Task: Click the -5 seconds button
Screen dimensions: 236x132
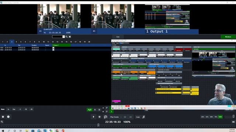Action: tap(20, 109)
